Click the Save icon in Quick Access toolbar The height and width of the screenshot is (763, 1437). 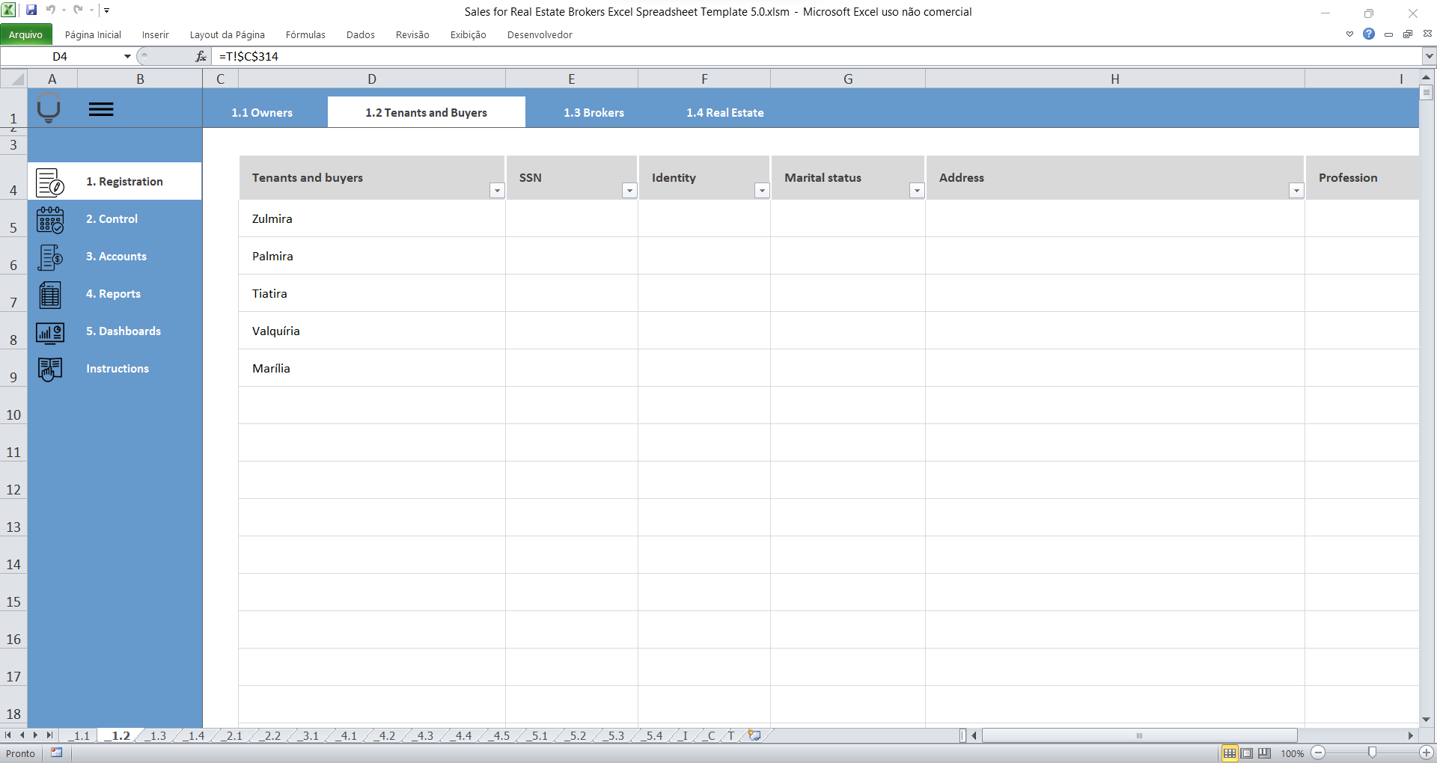pos(31,10)
